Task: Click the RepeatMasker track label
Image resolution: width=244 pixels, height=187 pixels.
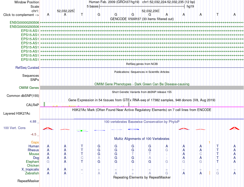Action: (28, 181)
